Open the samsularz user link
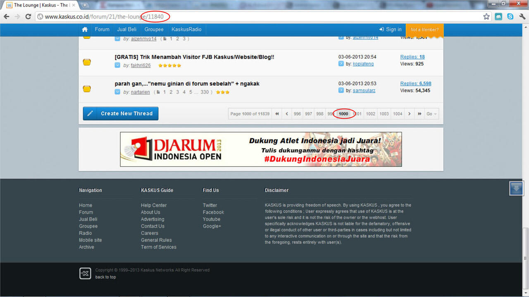Image resolution: width=529 pixels, height=297 pixels. click(x=364, y=90)
